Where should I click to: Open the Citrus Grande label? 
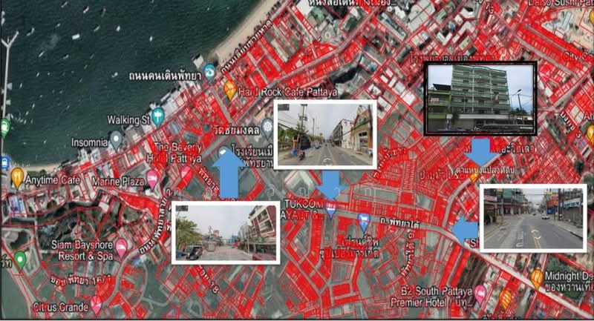(62, 307)
